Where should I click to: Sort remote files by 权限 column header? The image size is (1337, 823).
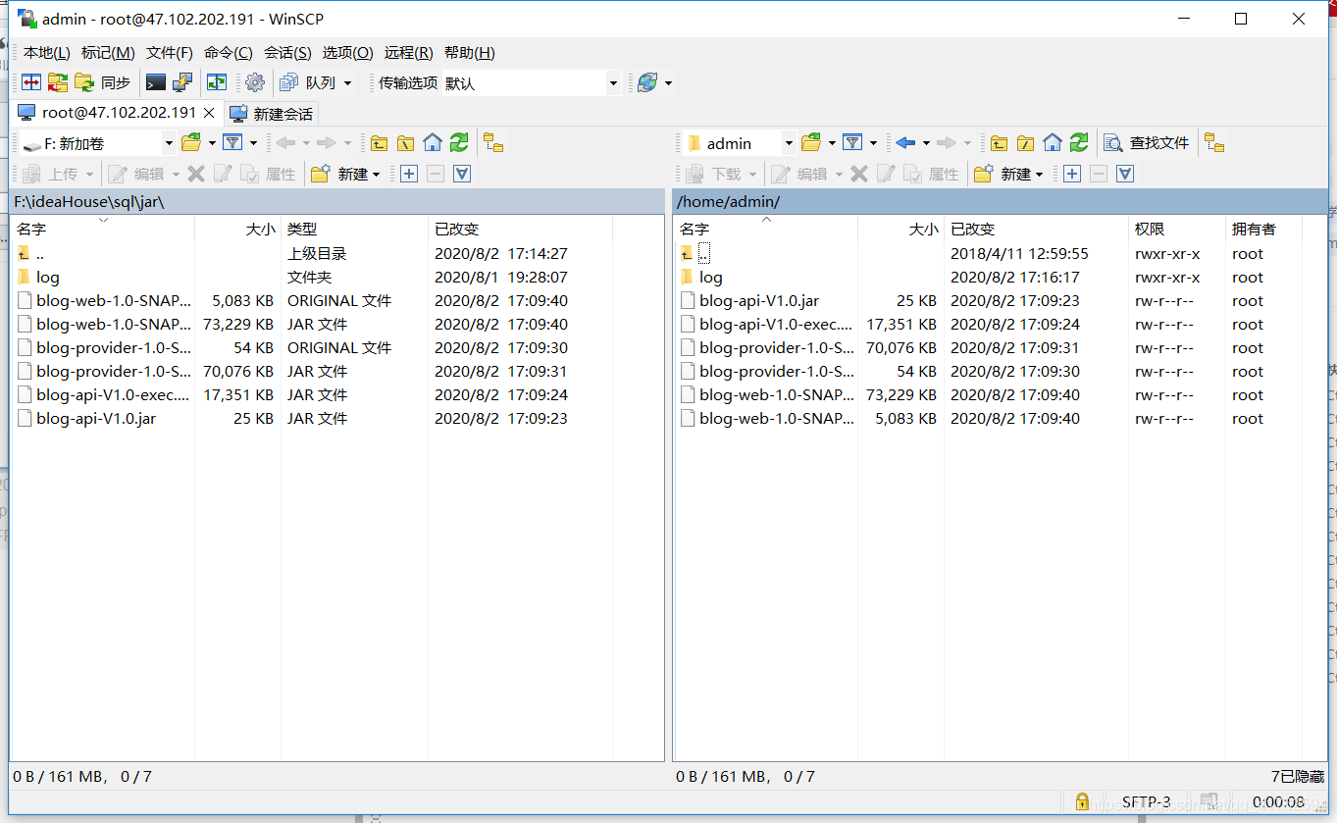1177,229
